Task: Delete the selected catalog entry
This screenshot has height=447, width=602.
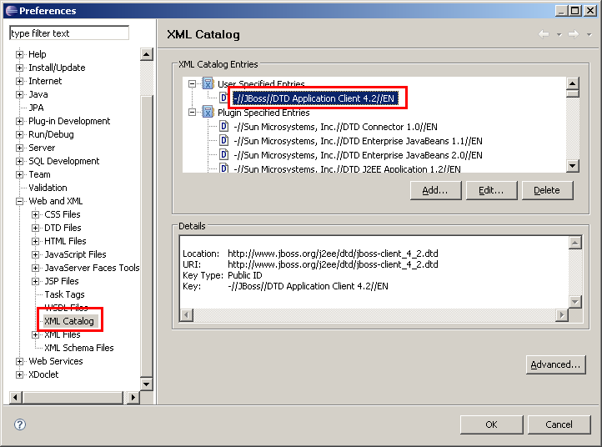Action: tap(547, 190)
